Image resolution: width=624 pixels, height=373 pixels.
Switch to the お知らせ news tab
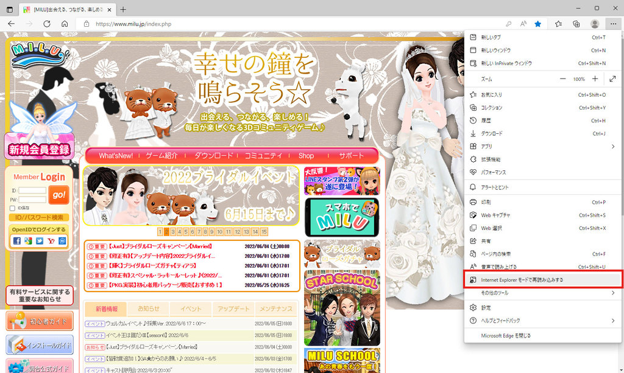pyautogui.click(x=149, y=309)
